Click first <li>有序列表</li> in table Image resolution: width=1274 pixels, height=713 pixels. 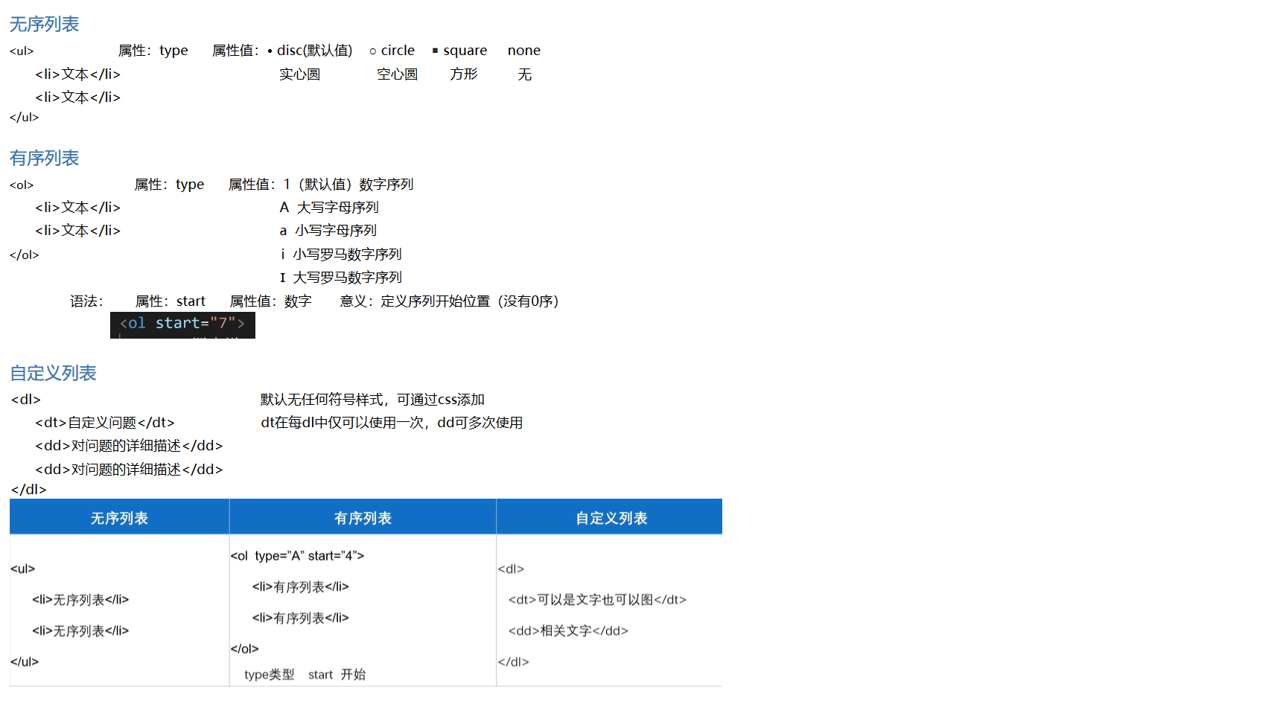pos(300,586)
